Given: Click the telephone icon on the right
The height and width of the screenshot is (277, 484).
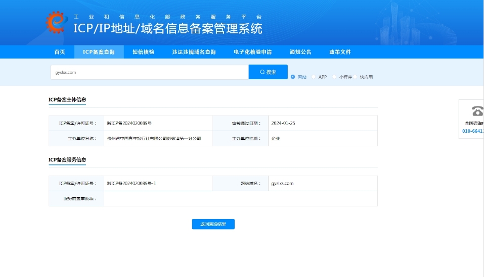Looking at the screenshot, I should [x=477, y=111].
